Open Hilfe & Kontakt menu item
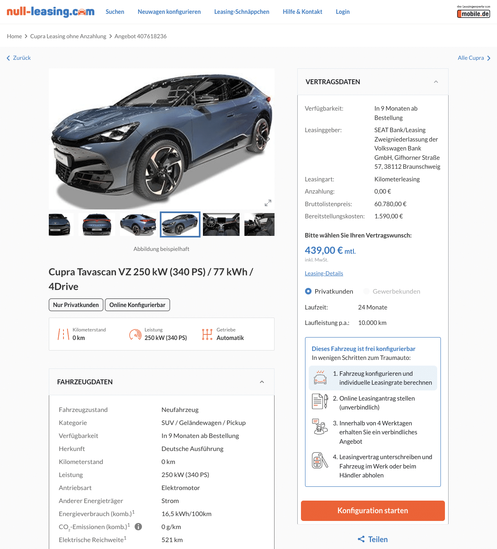 coord(303,12)
